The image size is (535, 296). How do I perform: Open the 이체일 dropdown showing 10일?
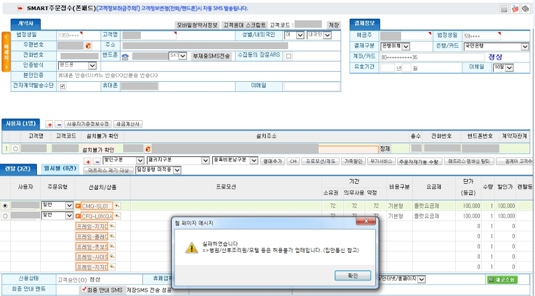503,67
